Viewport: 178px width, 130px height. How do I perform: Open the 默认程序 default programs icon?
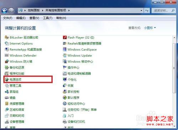click(65, 98)
